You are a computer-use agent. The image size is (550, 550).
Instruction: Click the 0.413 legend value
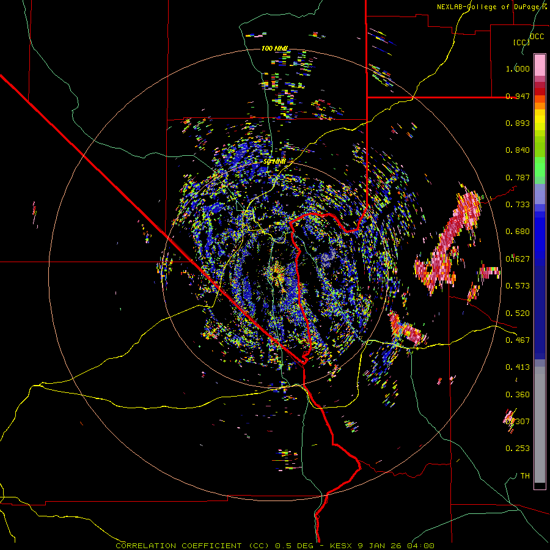click(518, 367)
